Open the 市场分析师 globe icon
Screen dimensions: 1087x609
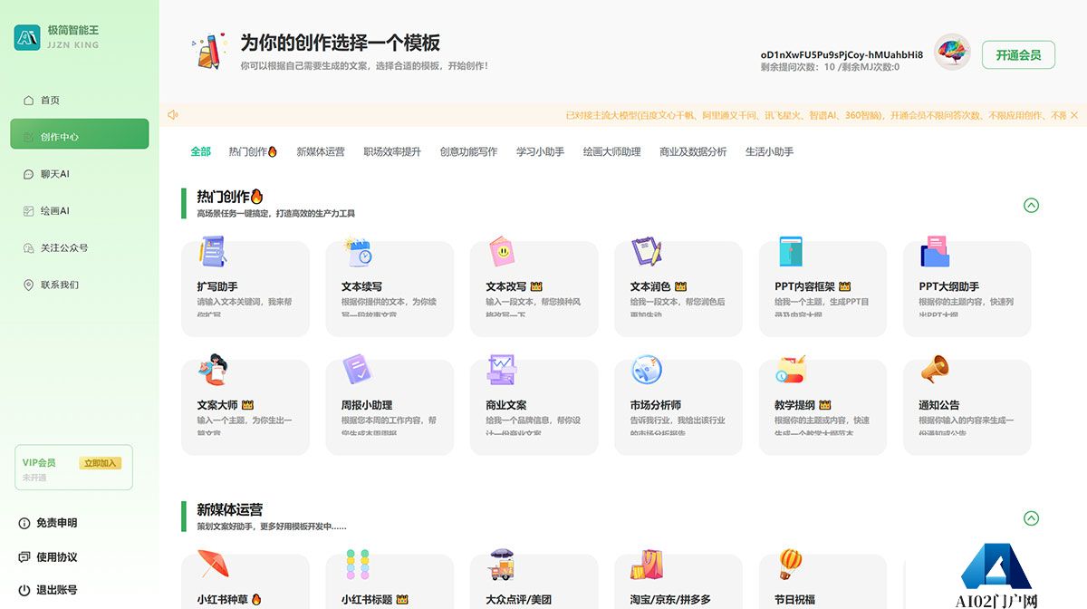(x=646, y=370)
